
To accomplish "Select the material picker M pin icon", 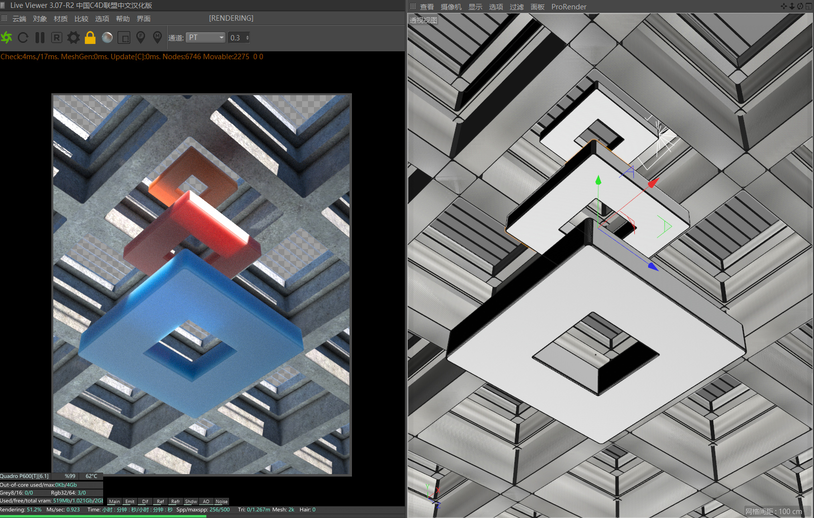I will (x=157, y=37).
